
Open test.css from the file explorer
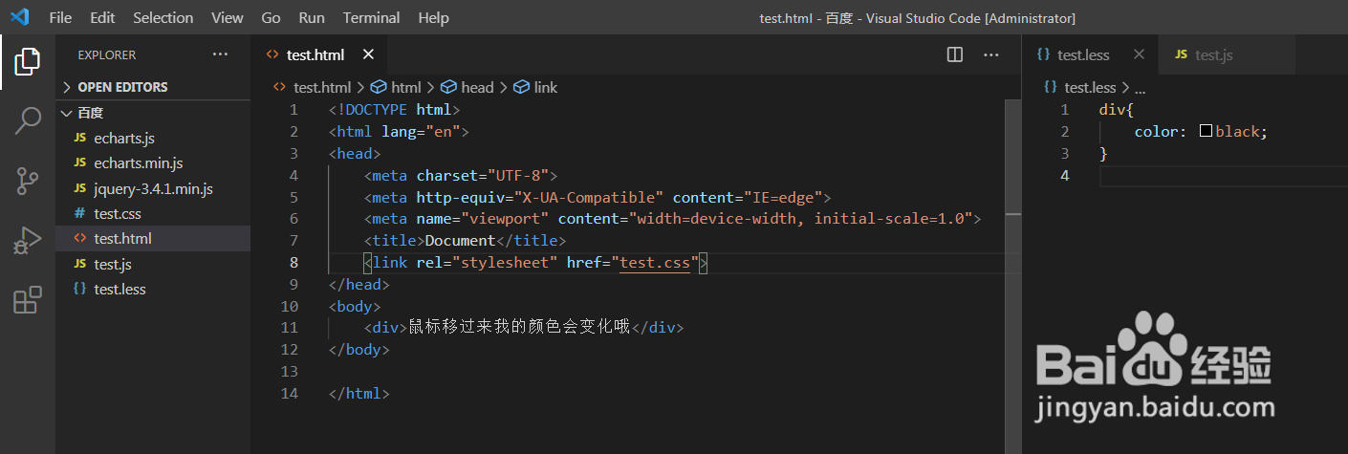[117, 213]
